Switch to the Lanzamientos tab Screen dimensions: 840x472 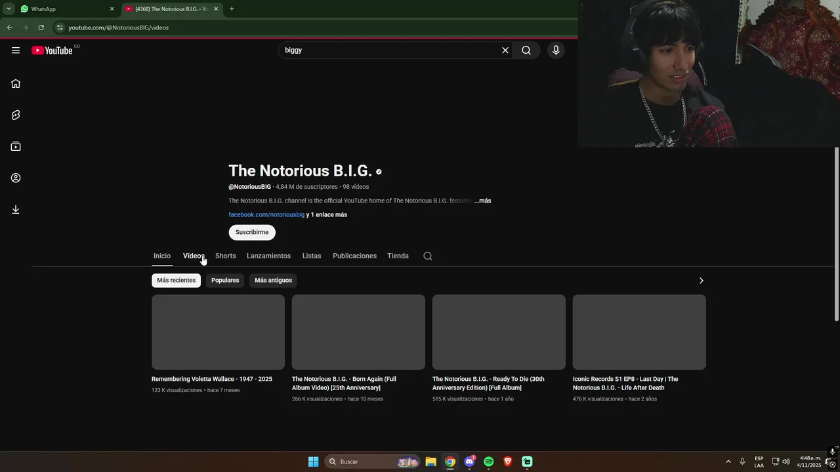(268, 256)
